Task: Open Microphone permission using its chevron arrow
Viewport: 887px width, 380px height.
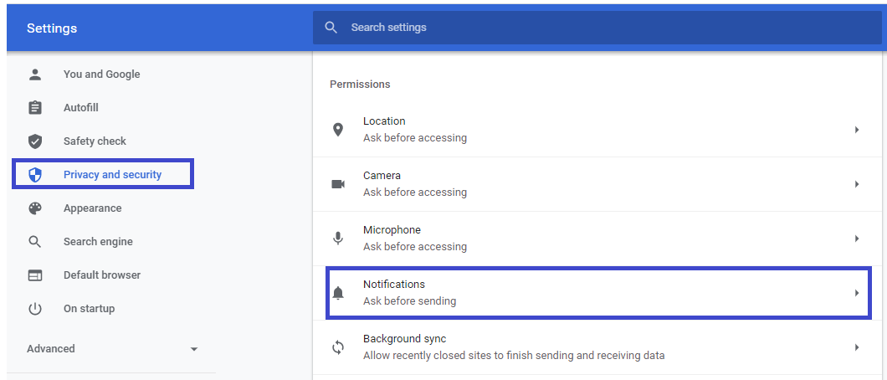Action: click(x=857, y=239)
